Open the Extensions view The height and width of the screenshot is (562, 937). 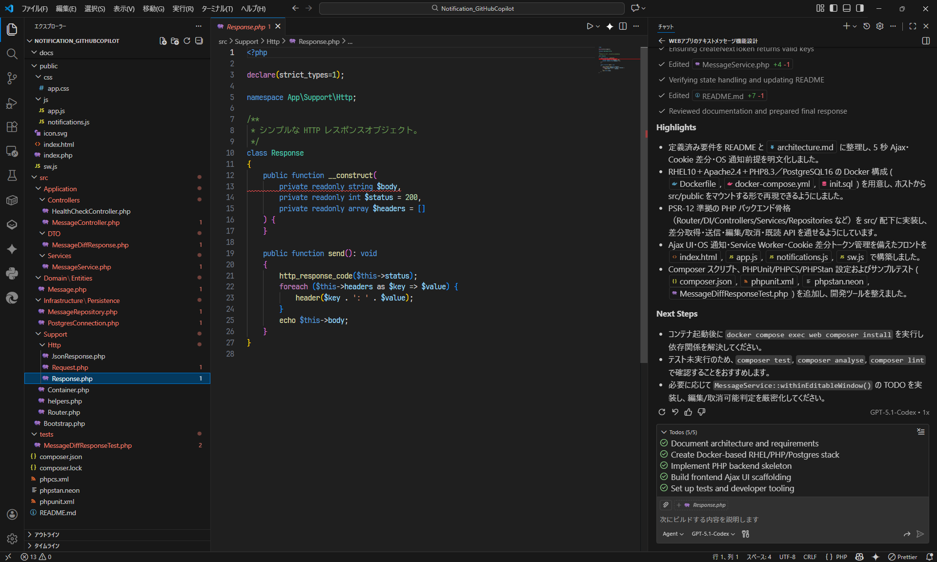12,127
